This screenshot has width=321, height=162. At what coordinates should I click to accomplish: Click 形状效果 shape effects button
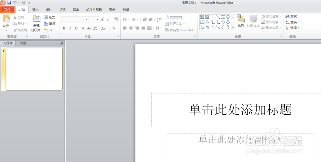tap(271, 28)
